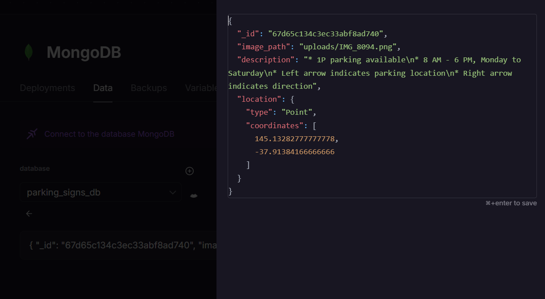Click the uploads/IMG_8094.png value

coord(347,47)
